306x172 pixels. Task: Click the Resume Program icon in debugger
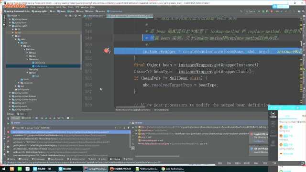click(x=8, y=123)
